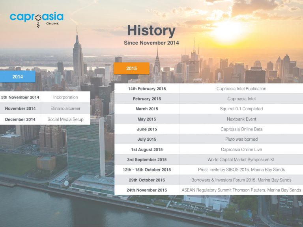This screenshot has width=303, height=227.
Task: Select the 'Nextbank Event' entry
Action: click(x=241, y=119)
